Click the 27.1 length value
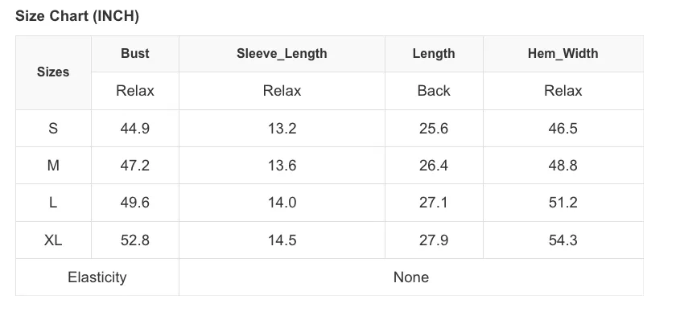Screen dimensions: 676x312 [x=434, y=203]
